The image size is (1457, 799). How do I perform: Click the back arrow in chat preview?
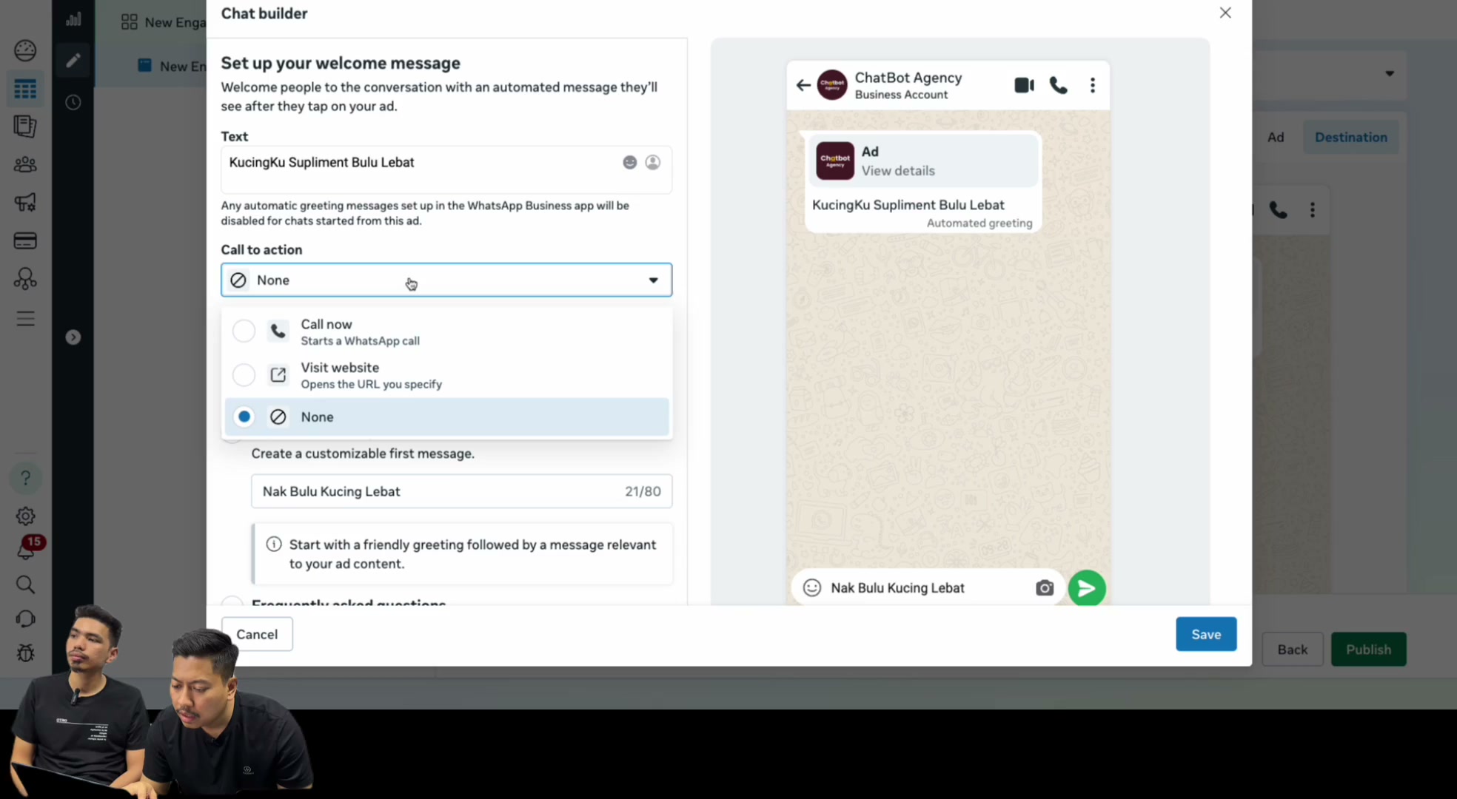803,85
